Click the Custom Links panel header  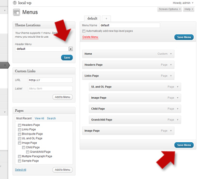click(x=44, y=71)
